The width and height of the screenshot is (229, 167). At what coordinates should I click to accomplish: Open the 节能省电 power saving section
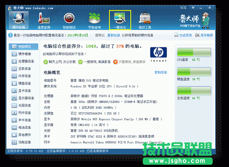pyautogui.click(x=95, y=20)
